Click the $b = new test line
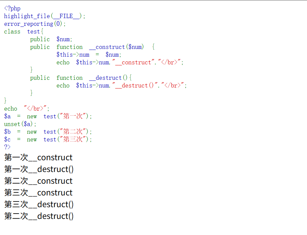The image size is (307, 235). [48, 132]
